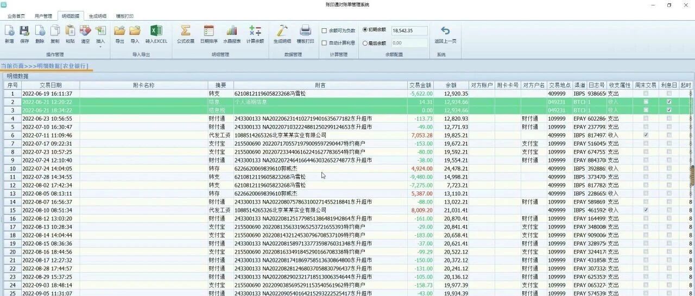The image size is (695, 296).
Task: Click the 水晶报表 chart icon
Action: pos(232,31)
